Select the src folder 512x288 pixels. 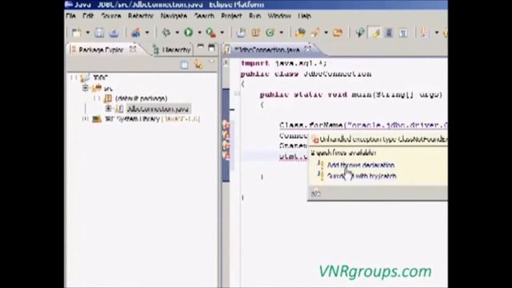pyautogui.click(x=108, y=88)
